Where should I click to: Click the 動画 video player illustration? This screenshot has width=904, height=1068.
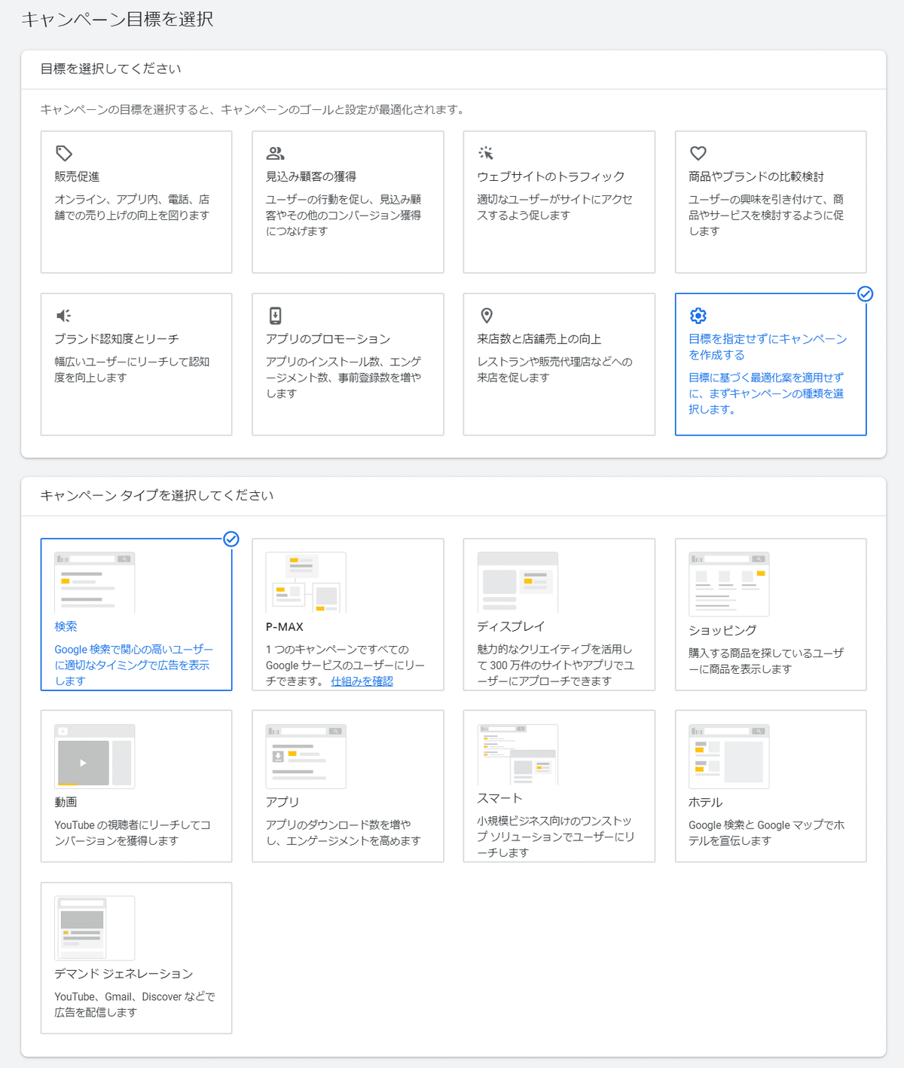click(94, 757)
